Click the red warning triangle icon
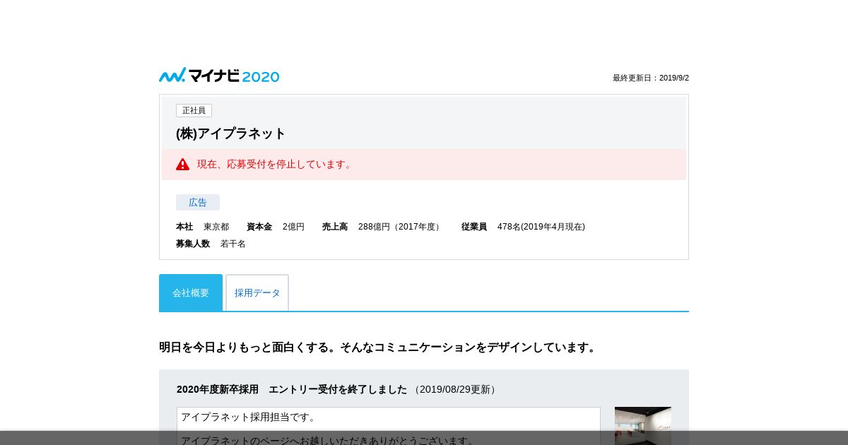 pyautogui.click(x=182, y=165)
